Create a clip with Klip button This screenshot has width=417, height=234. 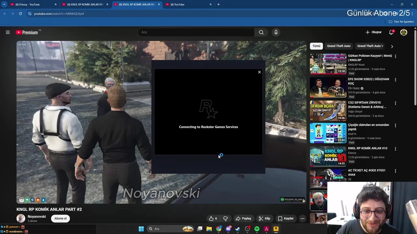pyautogui.click(x=264, y=218)
